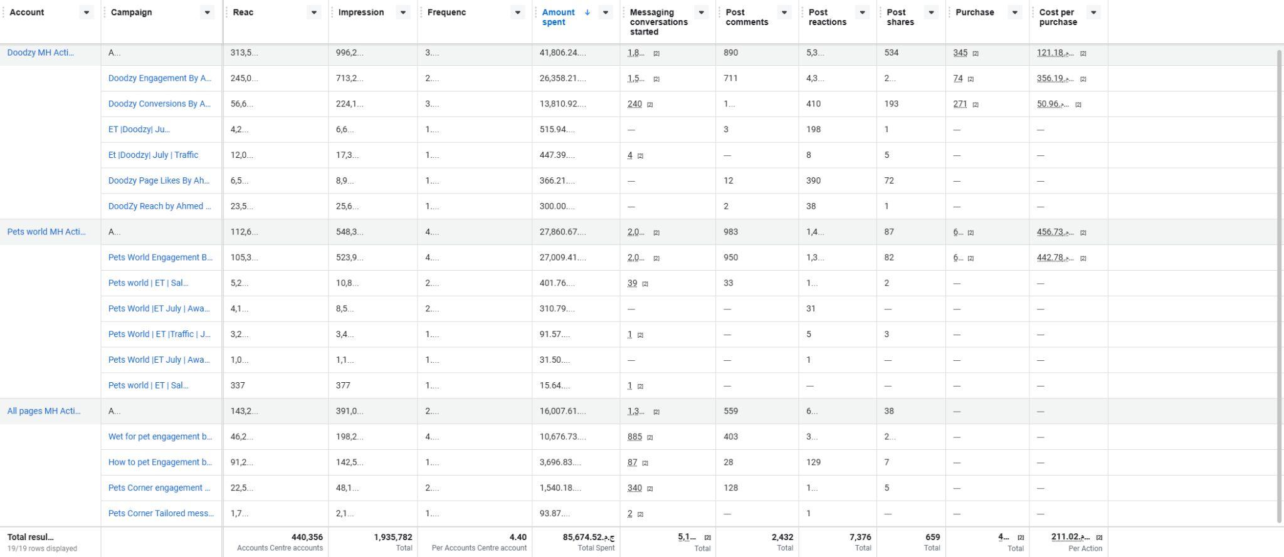The height and width of the screenshot is (557, 1284).
Task: Click the Amount spent column header
Action: (x=558, y=17)
